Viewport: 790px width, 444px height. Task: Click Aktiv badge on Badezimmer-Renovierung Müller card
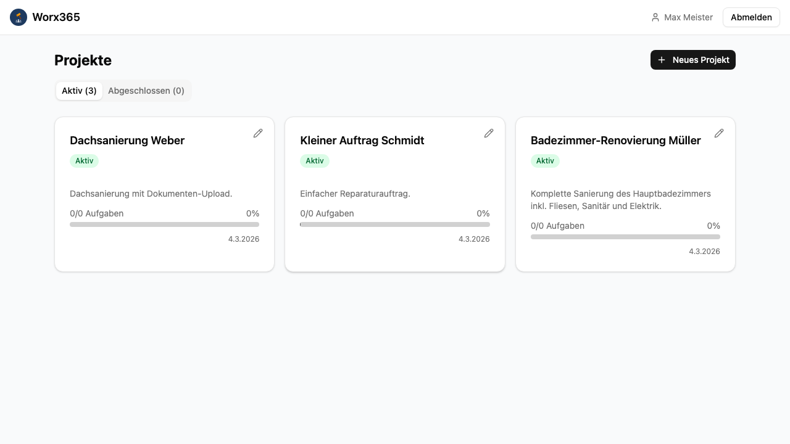click(545, 161)
